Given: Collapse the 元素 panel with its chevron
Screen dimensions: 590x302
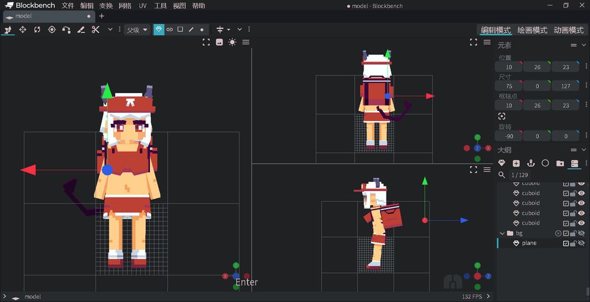Looking at the screenshot, I should (584, 45).
